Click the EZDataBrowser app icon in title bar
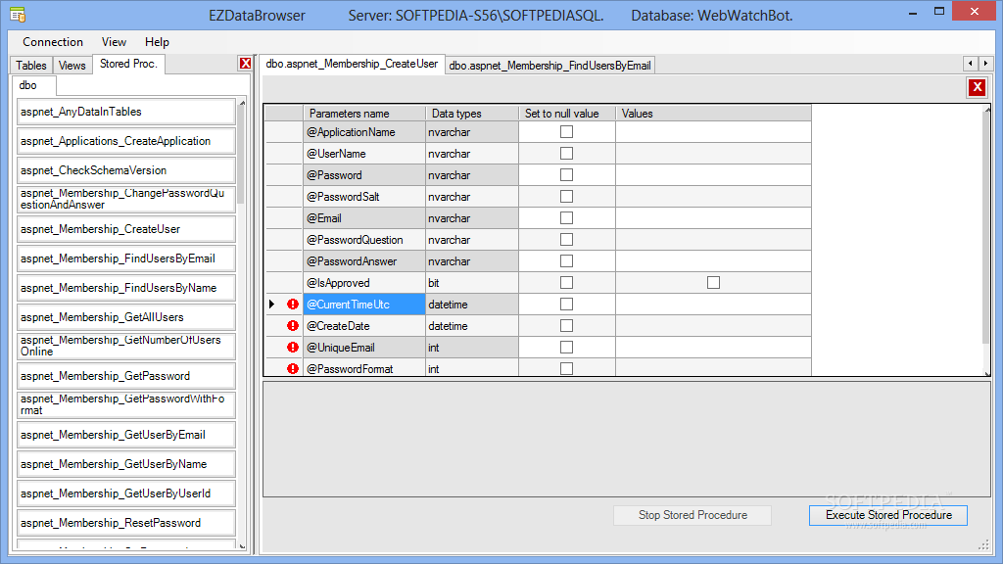Viewport: 1003px width, 564px height. point(18,15)
